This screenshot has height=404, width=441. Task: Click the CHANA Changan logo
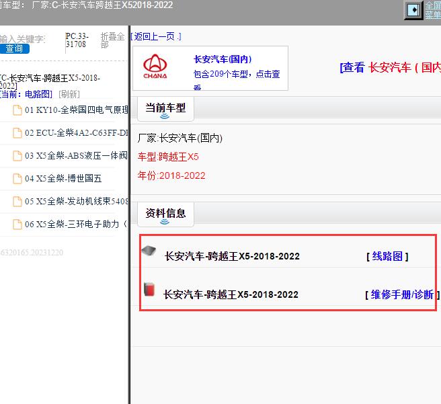(x=155, y=67)
